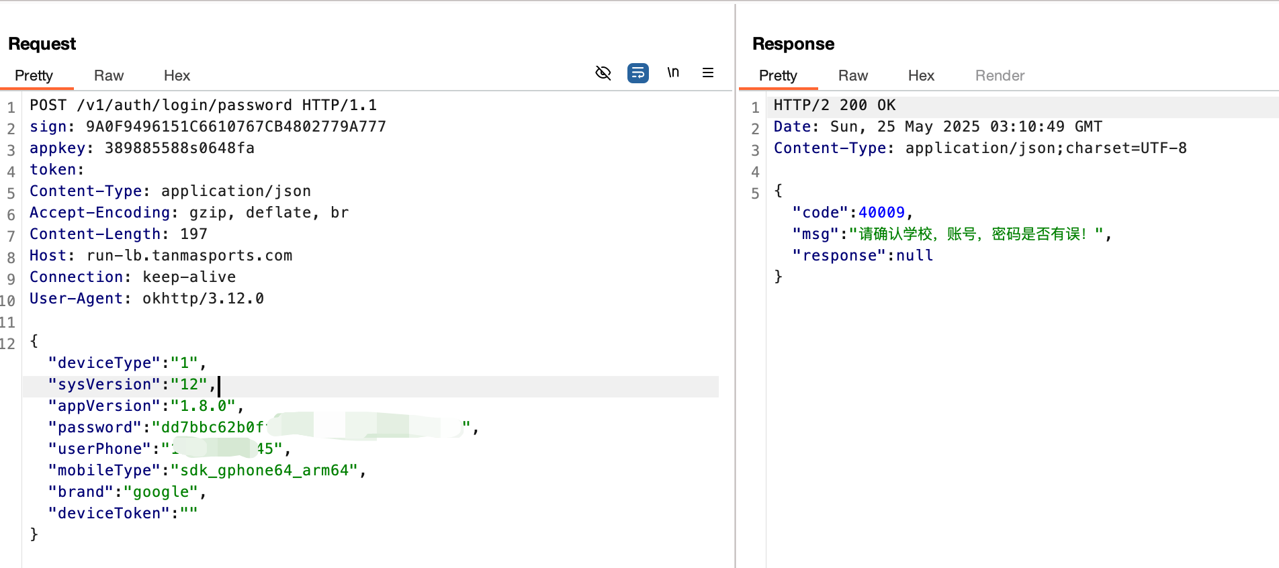The width and height of the screenshot is (1279, 568).
Task: Click the sign header value
Action: (x=236, y=127)
